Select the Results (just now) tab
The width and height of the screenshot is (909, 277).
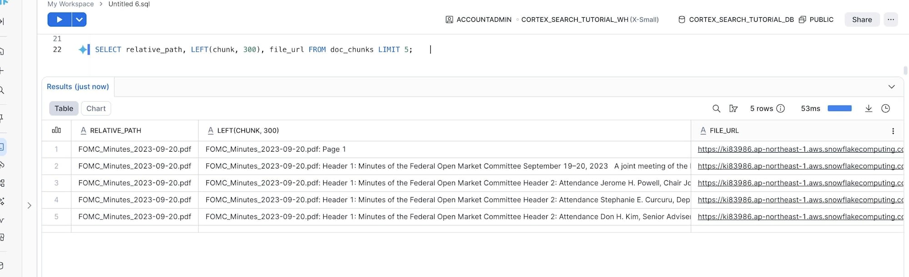click(78, 87)
